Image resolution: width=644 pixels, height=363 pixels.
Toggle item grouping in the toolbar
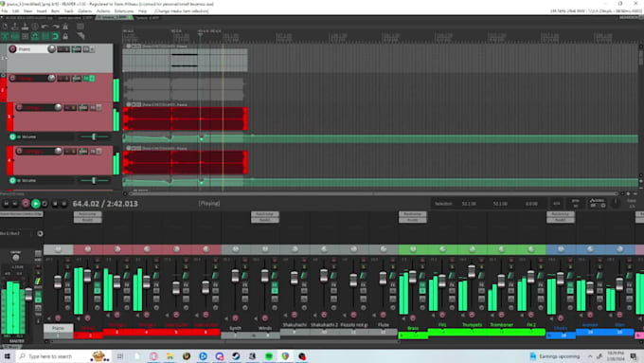15,37
